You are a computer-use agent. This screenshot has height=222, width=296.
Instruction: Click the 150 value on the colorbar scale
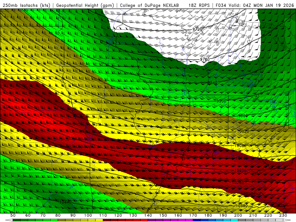point(163,215)
